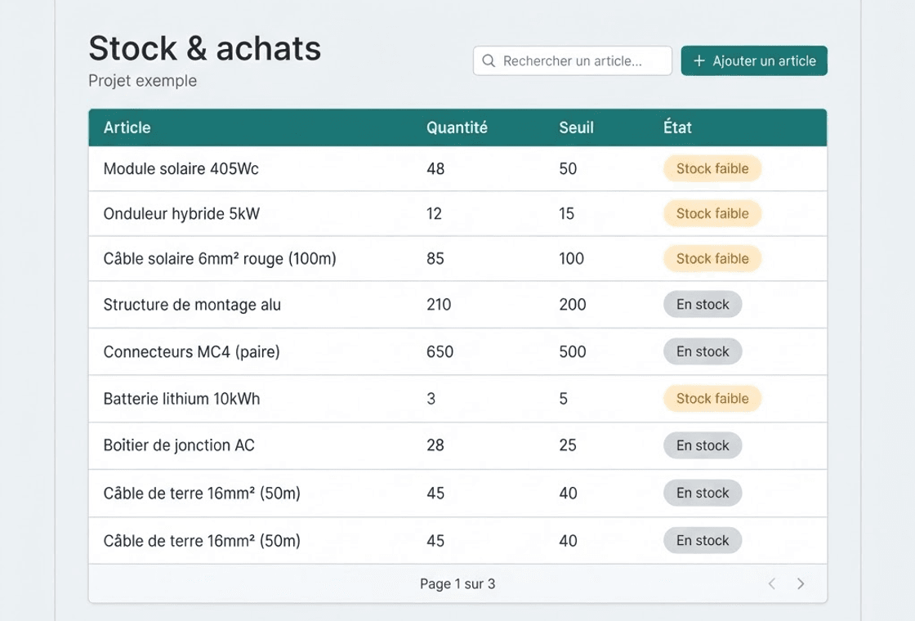The height and width of the screenshot is (621, 915).
Task: Select "Connecteurs MC4 (paire)" article
Action: tap(191, 352)
